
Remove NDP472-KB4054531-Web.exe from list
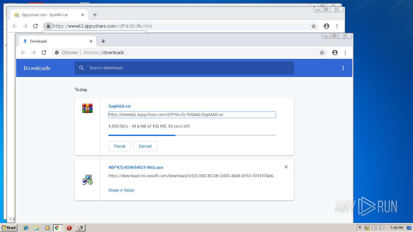(x=286, y=167)
